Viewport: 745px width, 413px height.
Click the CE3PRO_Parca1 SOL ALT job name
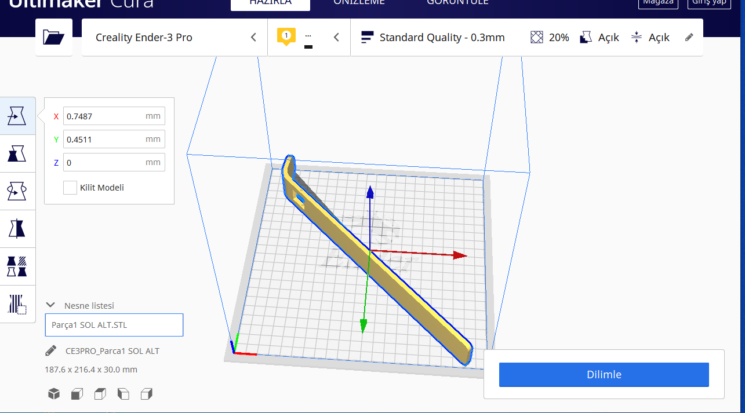pos(112,351)
